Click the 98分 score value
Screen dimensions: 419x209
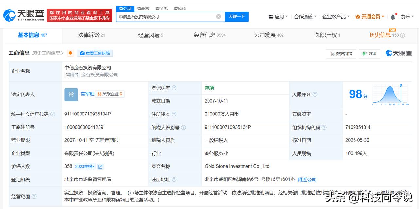tap(358, 94)
